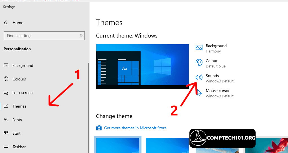Go to the Home settings page
The image size is (288, 153).
tap(14, 23)
